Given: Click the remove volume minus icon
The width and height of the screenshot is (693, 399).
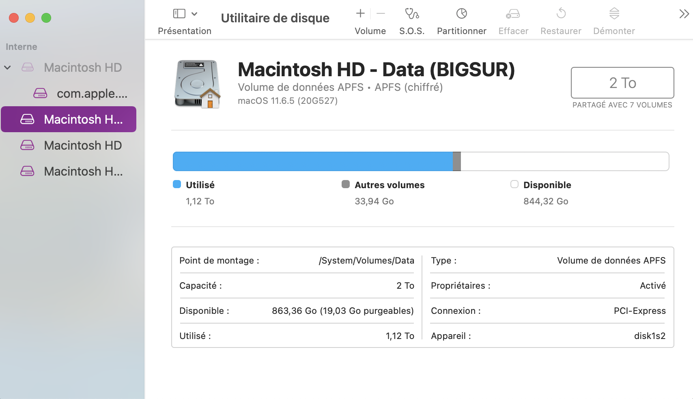Looking at the screenshot, I should (x=381, y=14).
